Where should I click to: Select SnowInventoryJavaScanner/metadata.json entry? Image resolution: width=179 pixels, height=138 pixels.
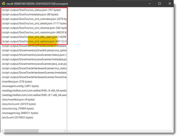coord(34,59)
